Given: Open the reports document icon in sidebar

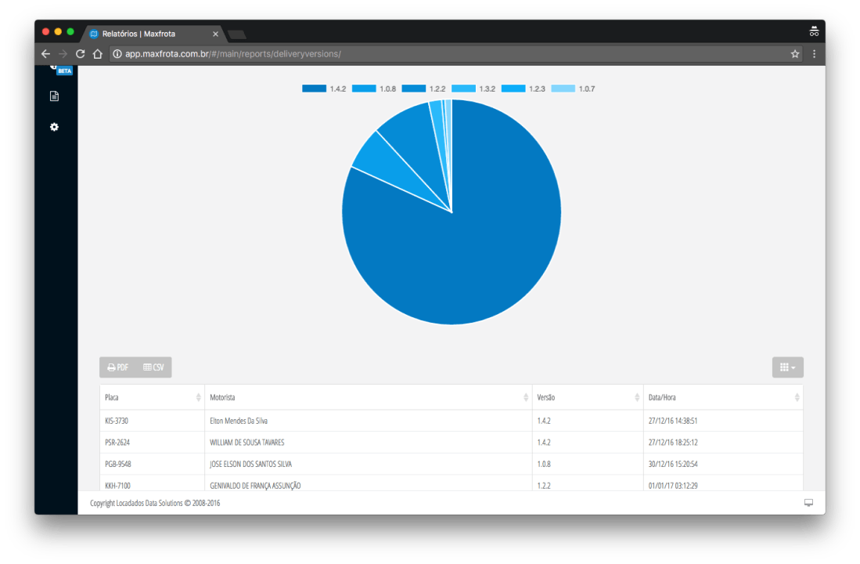Looking at the screenshot, I should tap(54, 96).
